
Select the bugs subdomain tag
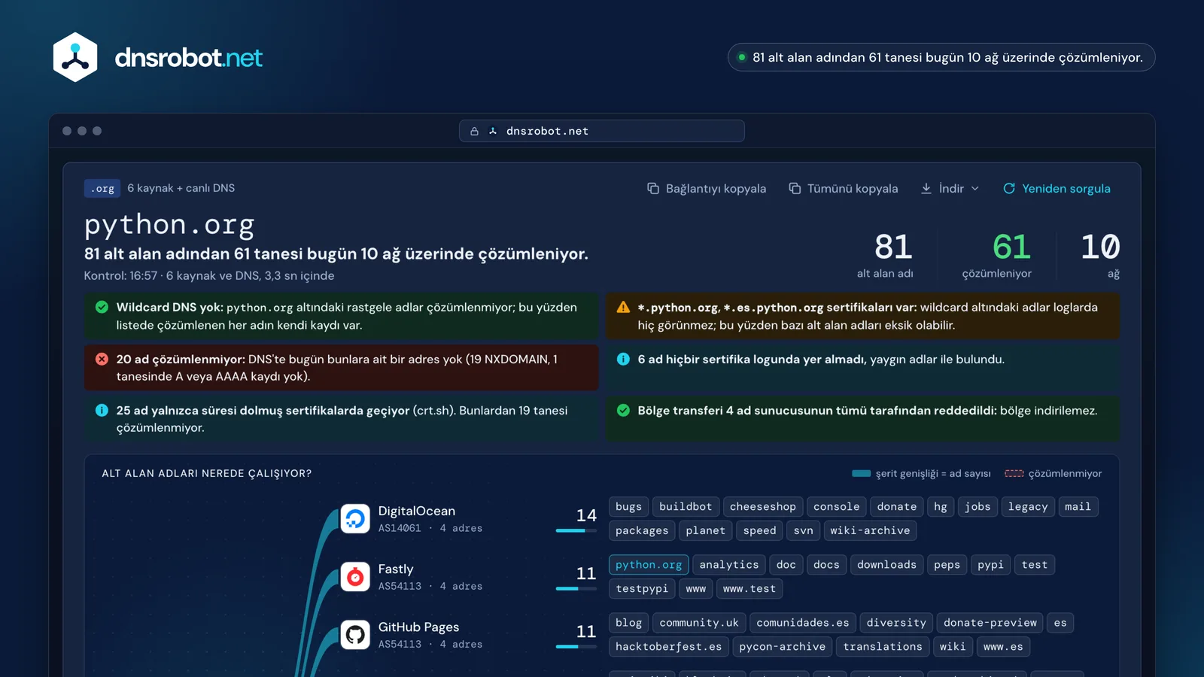coord(628,507)
